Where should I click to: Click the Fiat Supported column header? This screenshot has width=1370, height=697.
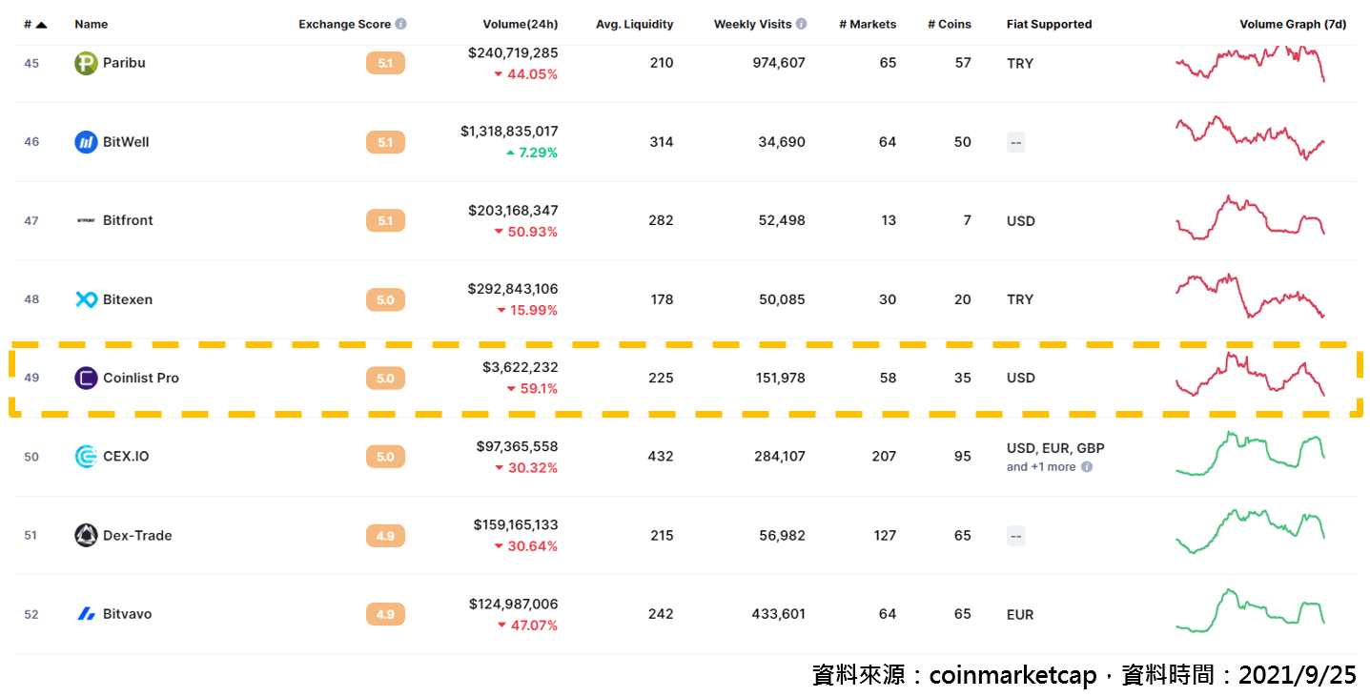point(1049,24)
